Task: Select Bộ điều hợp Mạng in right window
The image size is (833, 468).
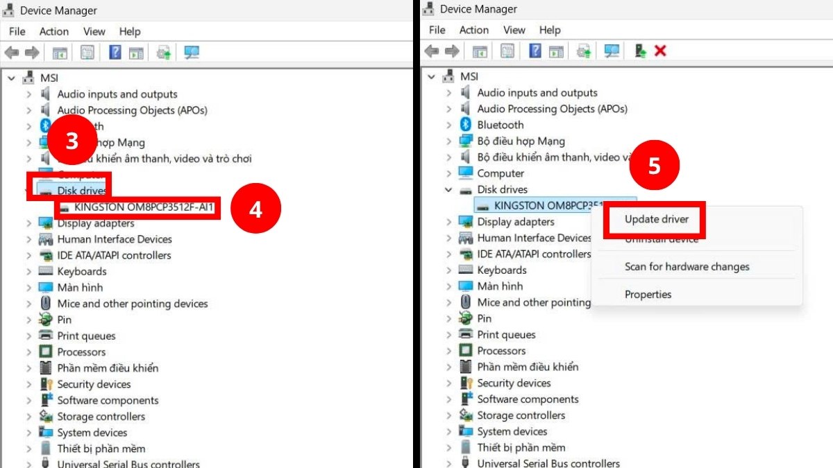Action: tap(521, 141)
